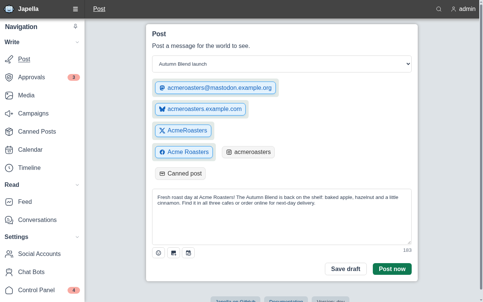Click the Timeline clock icon
Image resolution: width=483 pixels, height=302 pixels.
point(9,168)
